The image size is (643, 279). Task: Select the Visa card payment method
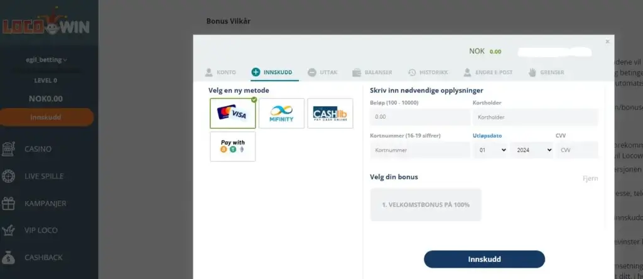click(x=232, y=114)
